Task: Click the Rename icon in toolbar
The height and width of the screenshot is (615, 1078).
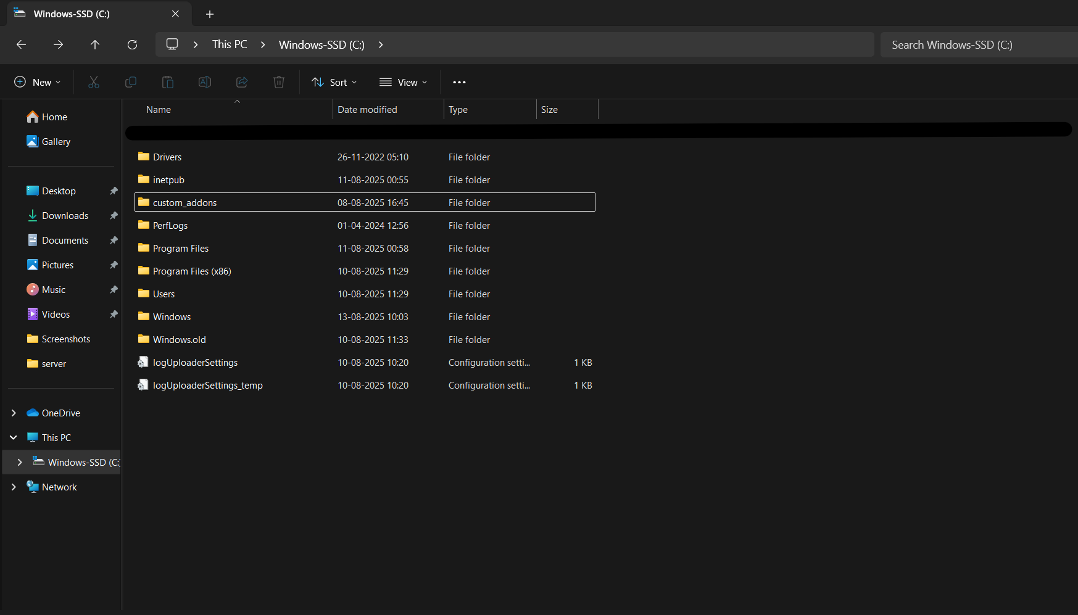Action: (x=205, y=82)
